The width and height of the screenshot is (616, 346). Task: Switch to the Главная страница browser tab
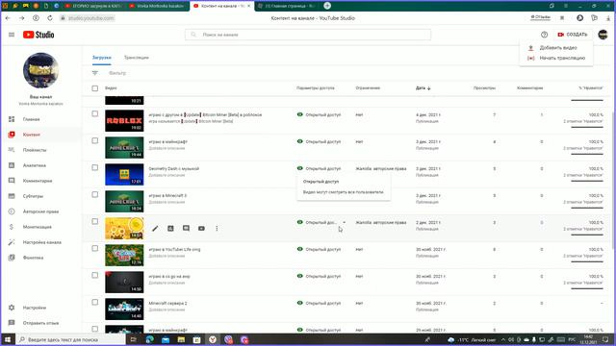click(287, 6)
